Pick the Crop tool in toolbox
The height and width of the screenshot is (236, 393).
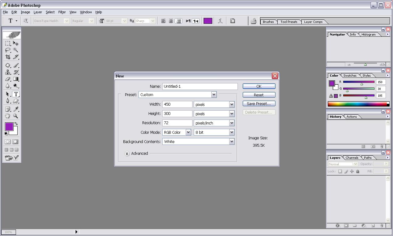tap(8, 57)
